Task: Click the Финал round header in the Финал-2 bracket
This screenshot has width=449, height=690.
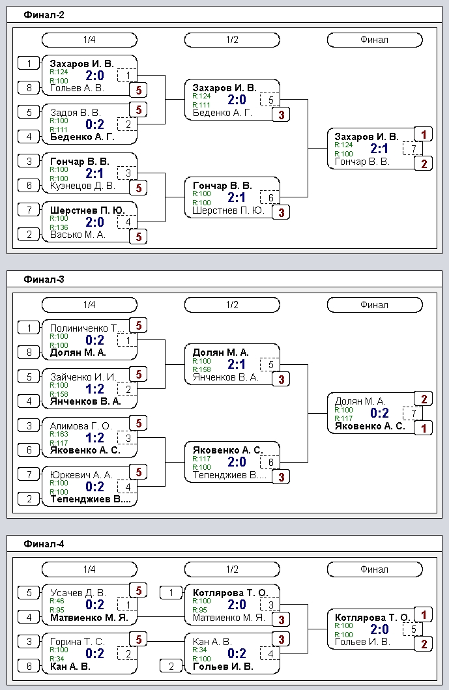Action: pos(375,40)
